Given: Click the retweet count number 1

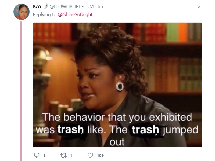Looking at the screenshot, I should pos(71,156).
